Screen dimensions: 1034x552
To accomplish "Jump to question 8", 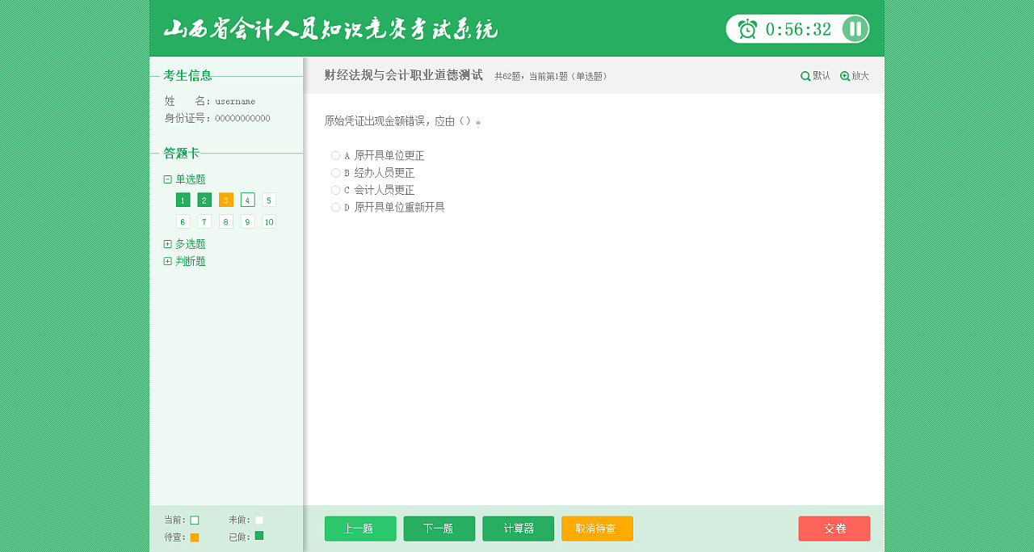I will 226,221.
